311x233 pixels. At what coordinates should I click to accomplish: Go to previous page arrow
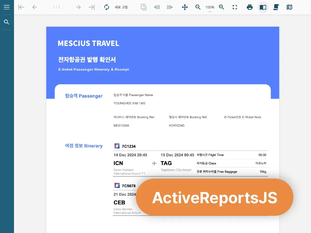pos(34,7)
